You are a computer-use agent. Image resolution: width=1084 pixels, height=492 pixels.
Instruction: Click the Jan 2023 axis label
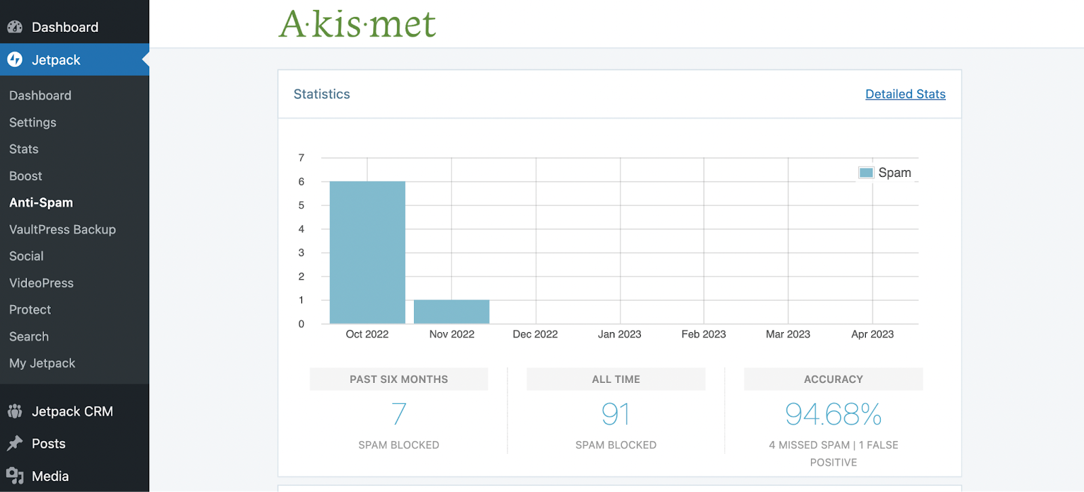(x=619, y=334)
